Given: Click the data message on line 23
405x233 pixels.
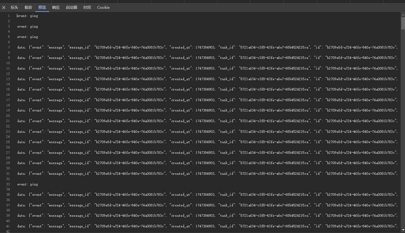Looking at the screenshot, I should point(208,132).
